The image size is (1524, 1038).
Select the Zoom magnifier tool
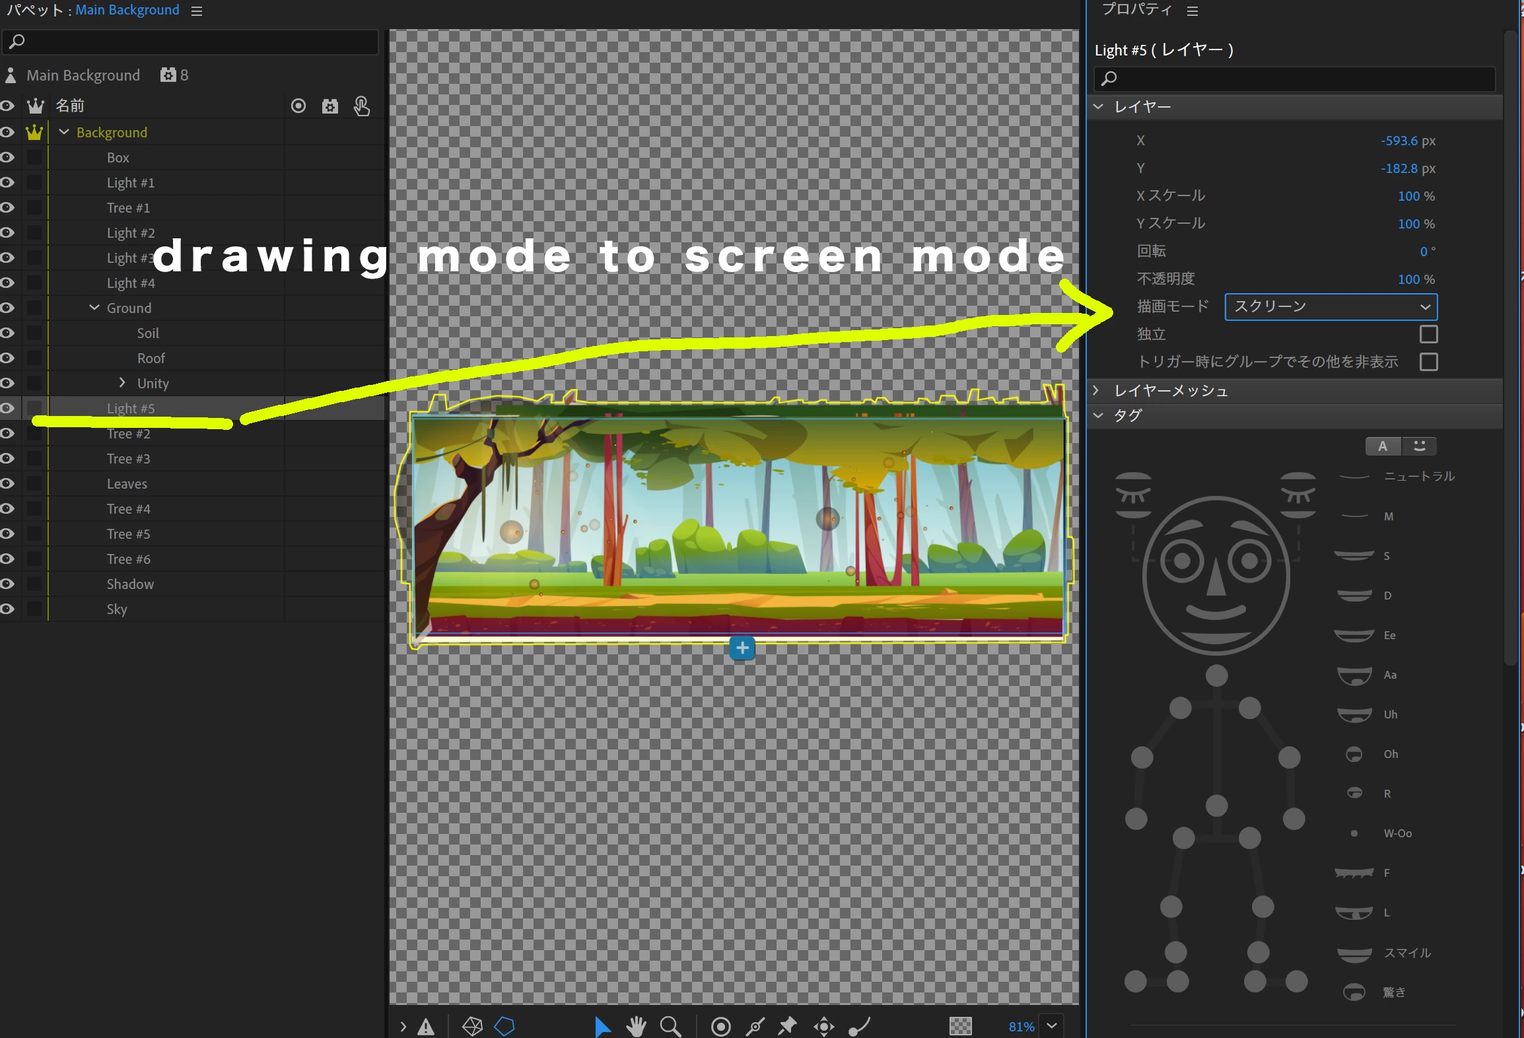(x=670, y=1026)
